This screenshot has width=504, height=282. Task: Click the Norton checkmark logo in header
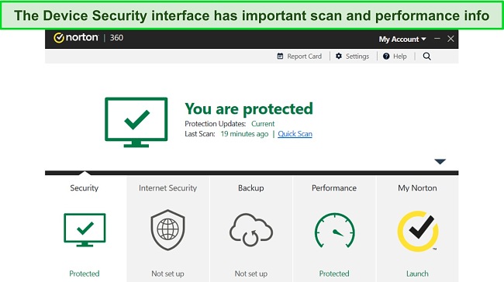[x=59, y=38]
